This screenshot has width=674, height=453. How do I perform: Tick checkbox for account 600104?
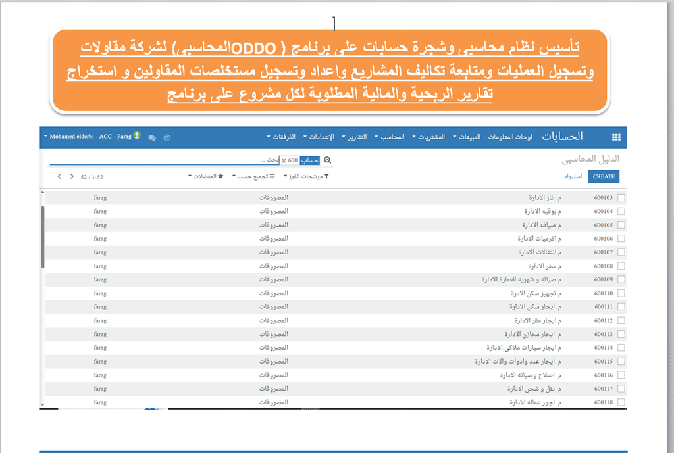coord(621,211)
